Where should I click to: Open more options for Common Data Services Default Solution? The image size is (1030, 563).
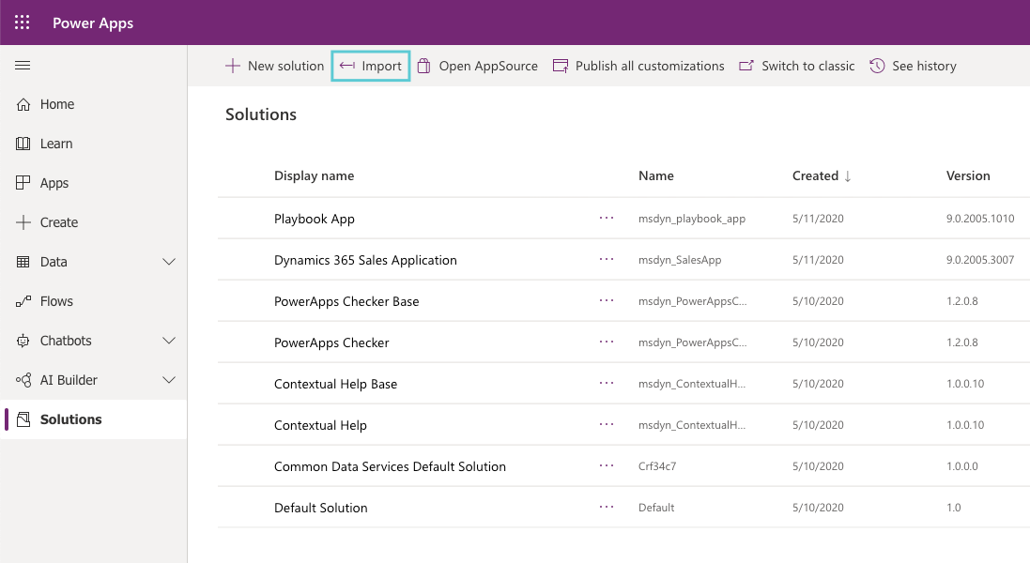(x=607, y=466)
